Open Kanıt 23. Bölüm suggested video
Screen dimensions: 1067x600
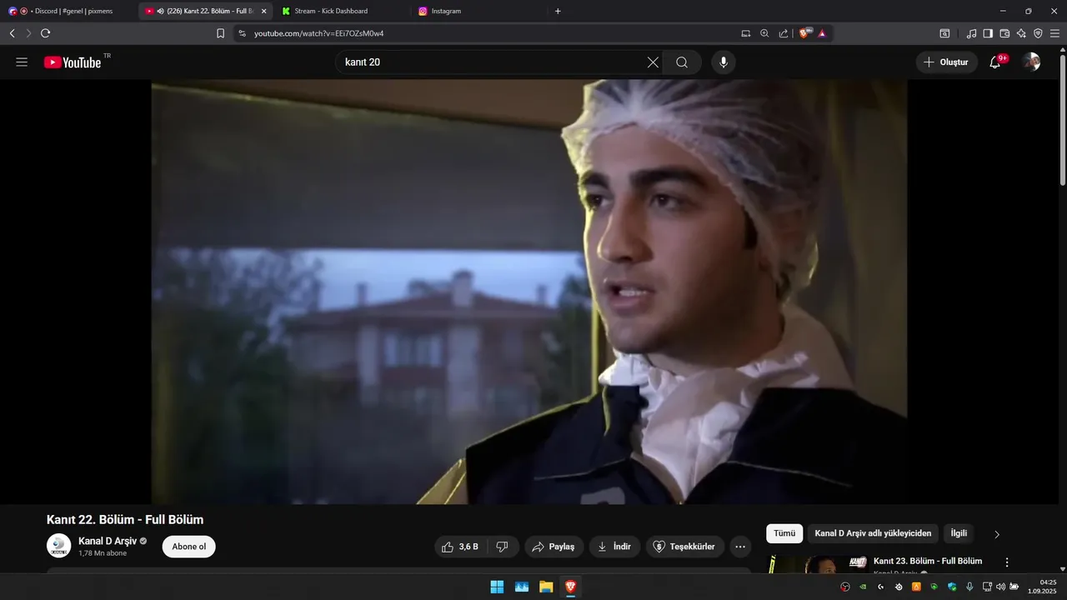928,561
